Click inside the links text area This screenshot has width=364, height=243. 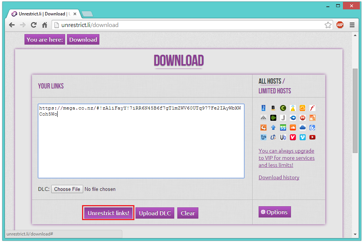tap(141, 141)
